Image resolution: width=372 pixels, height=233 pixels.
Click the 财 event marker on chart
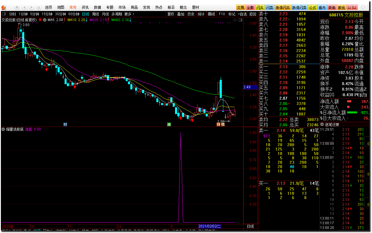pos(65,125)
